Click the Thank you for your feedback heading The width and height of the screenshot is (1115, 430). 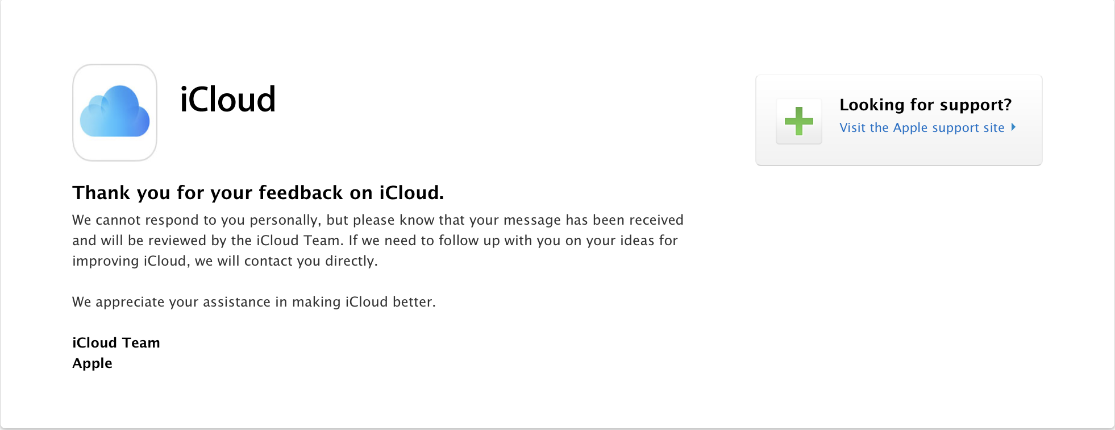pyautogui.click(x=258, y=193)
